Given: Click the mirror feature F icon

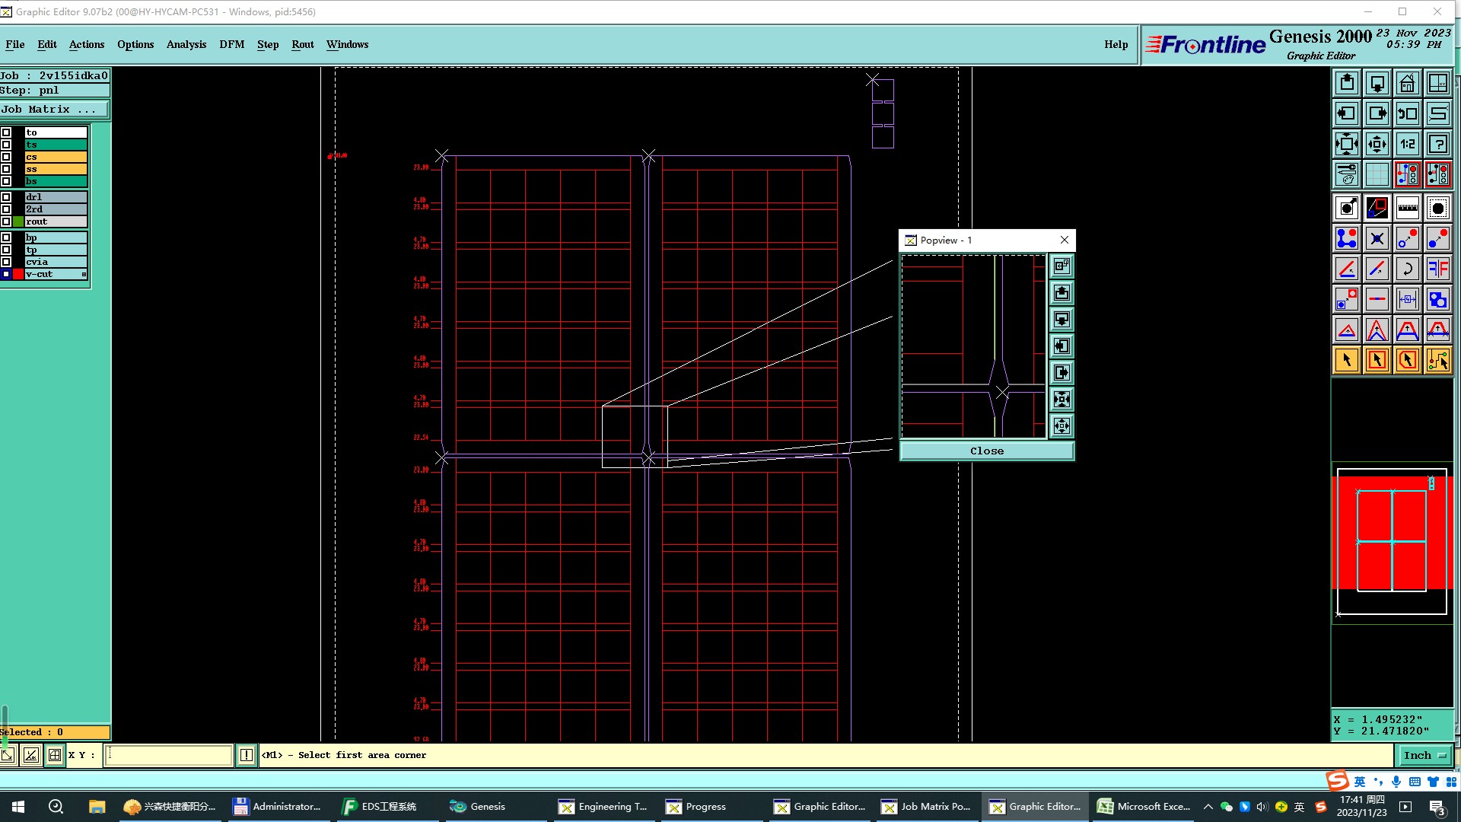Looking at the screenshot, I should [x=1437, y=269].
